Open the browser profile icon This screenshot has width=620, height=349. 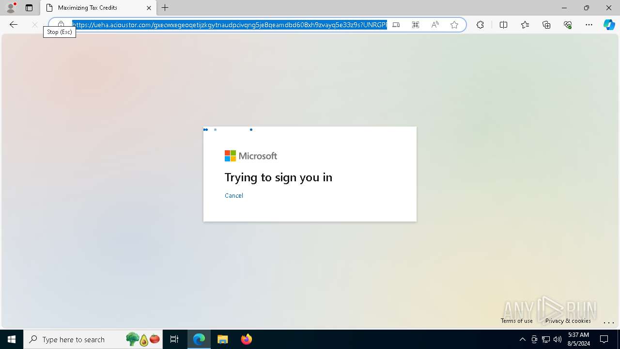click(11, 8)
